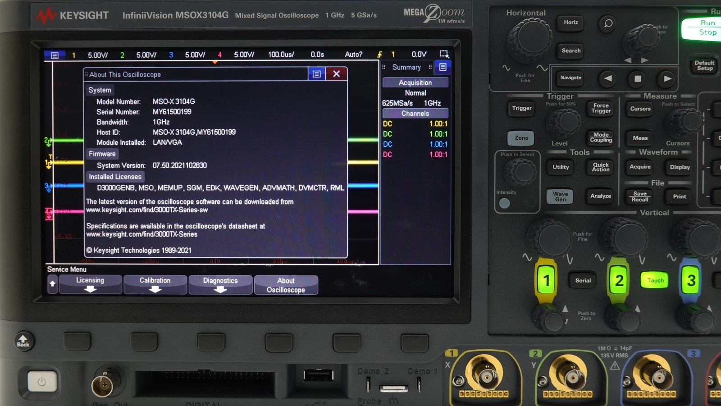
Task: Toggle the Zone trigger button
Action: (521, 138)
